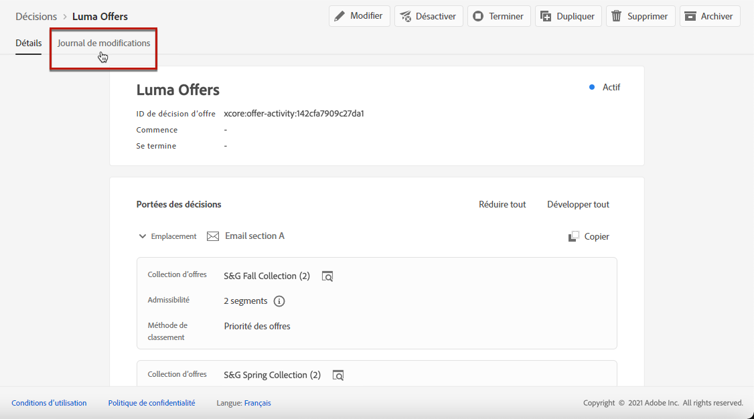The width and height of the screenshot is (754, 419).
Task: Click the Portées des décisions heading
Action: [x=179, y=204]
